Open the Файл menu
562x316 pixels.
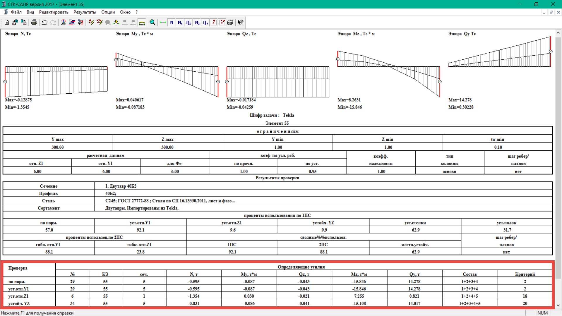(16, 12)
